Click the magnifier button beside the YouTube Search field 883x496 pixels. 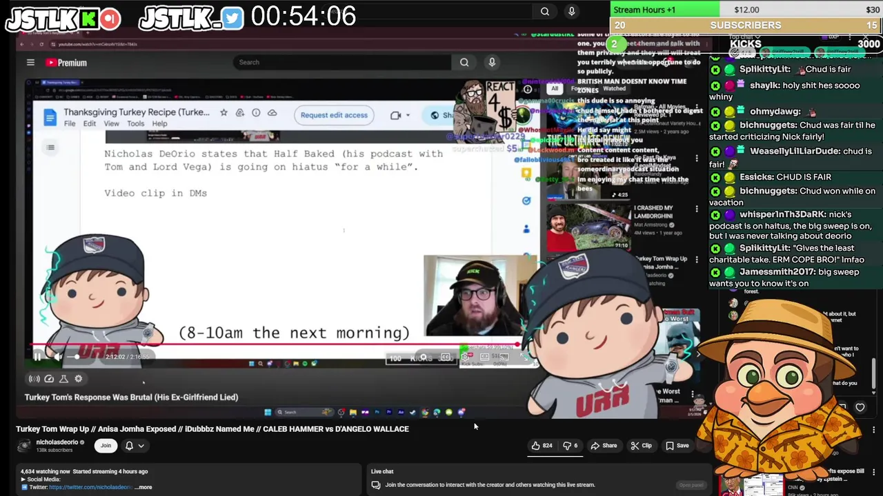click(x=464, y=62)
